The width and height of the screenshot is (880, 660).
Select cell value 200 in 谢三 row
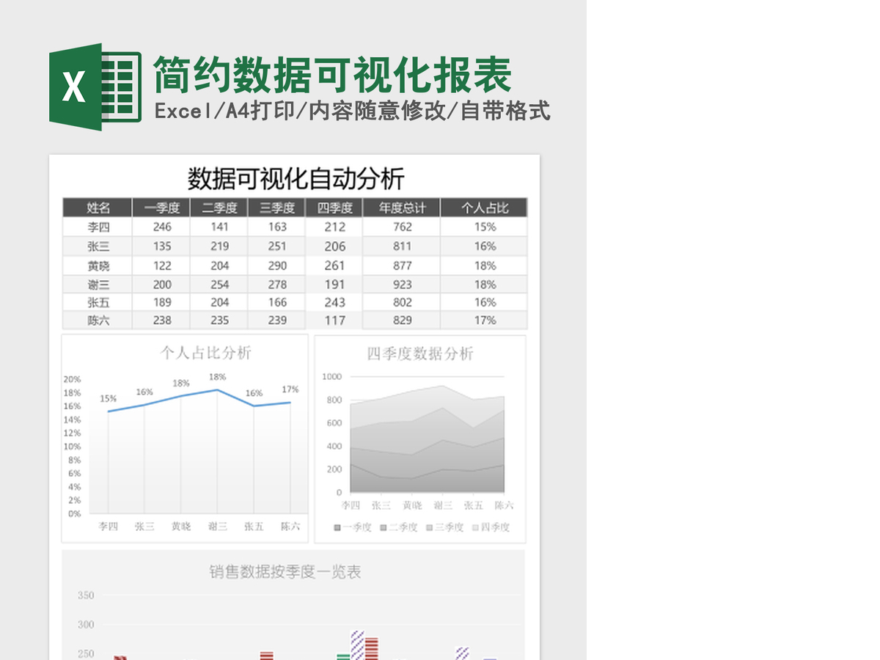tap(162, 285)
